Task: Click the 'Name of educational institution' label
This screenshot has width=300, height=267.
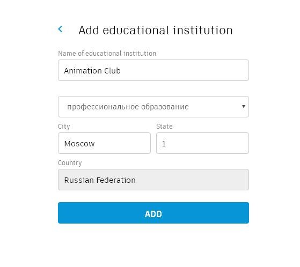Action: (x=107, y=53)
